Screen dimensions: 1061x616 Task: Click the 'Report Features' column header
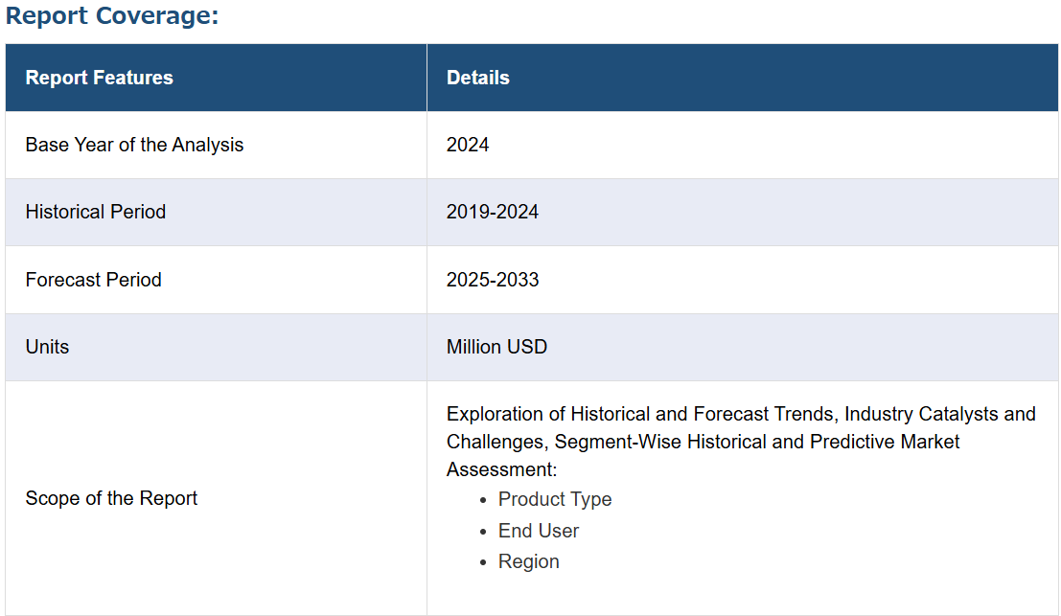click(216, 78)
